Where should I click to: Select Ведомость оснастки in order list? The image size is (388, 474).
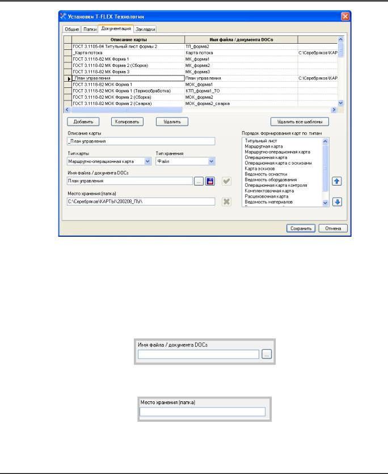tap(266, 174)
